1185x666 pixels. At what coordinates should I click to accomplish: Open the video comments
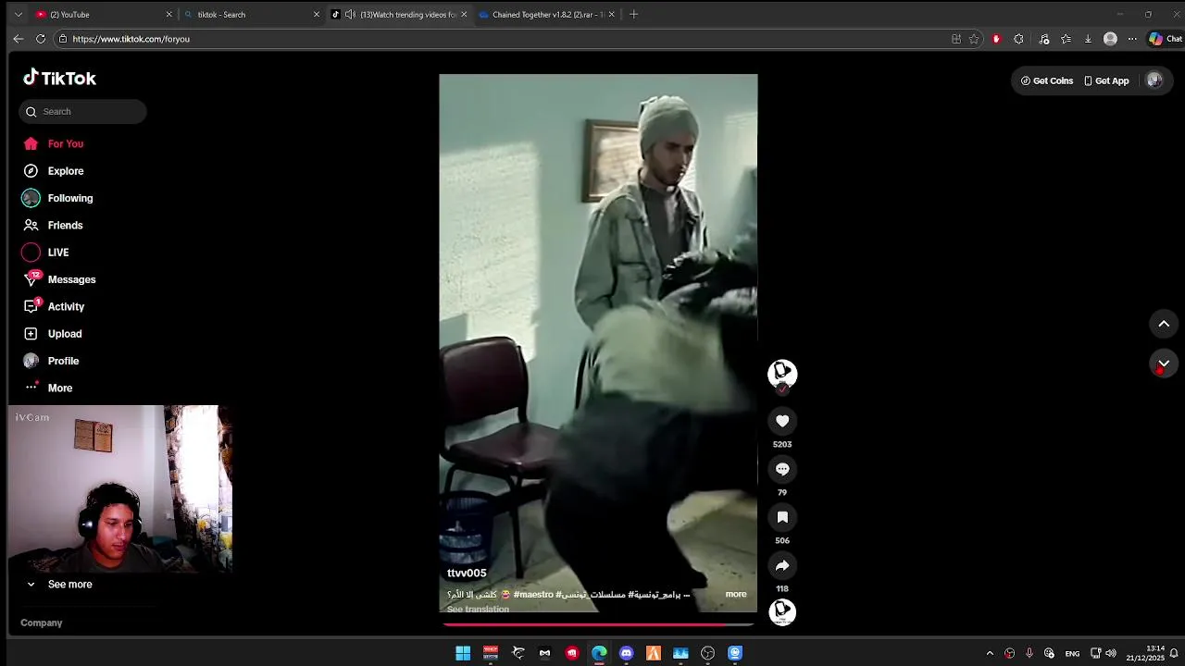(x=782, y=469)
